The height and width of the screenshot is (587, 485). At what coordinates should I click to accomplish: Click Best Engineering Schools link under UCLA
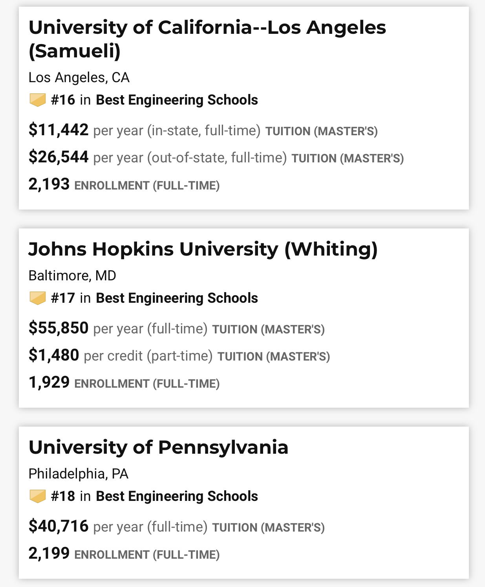(x=177, y=100)
